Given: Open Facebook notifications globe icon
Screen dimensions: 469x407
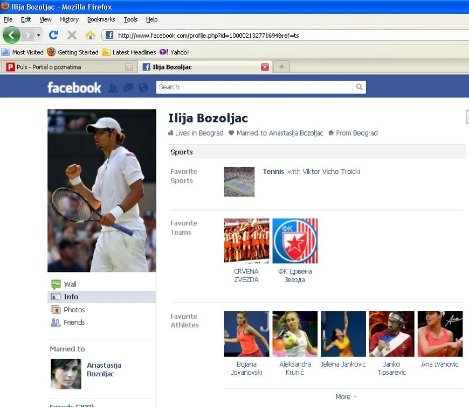Looking at the screenshot, I should [143, 88].
